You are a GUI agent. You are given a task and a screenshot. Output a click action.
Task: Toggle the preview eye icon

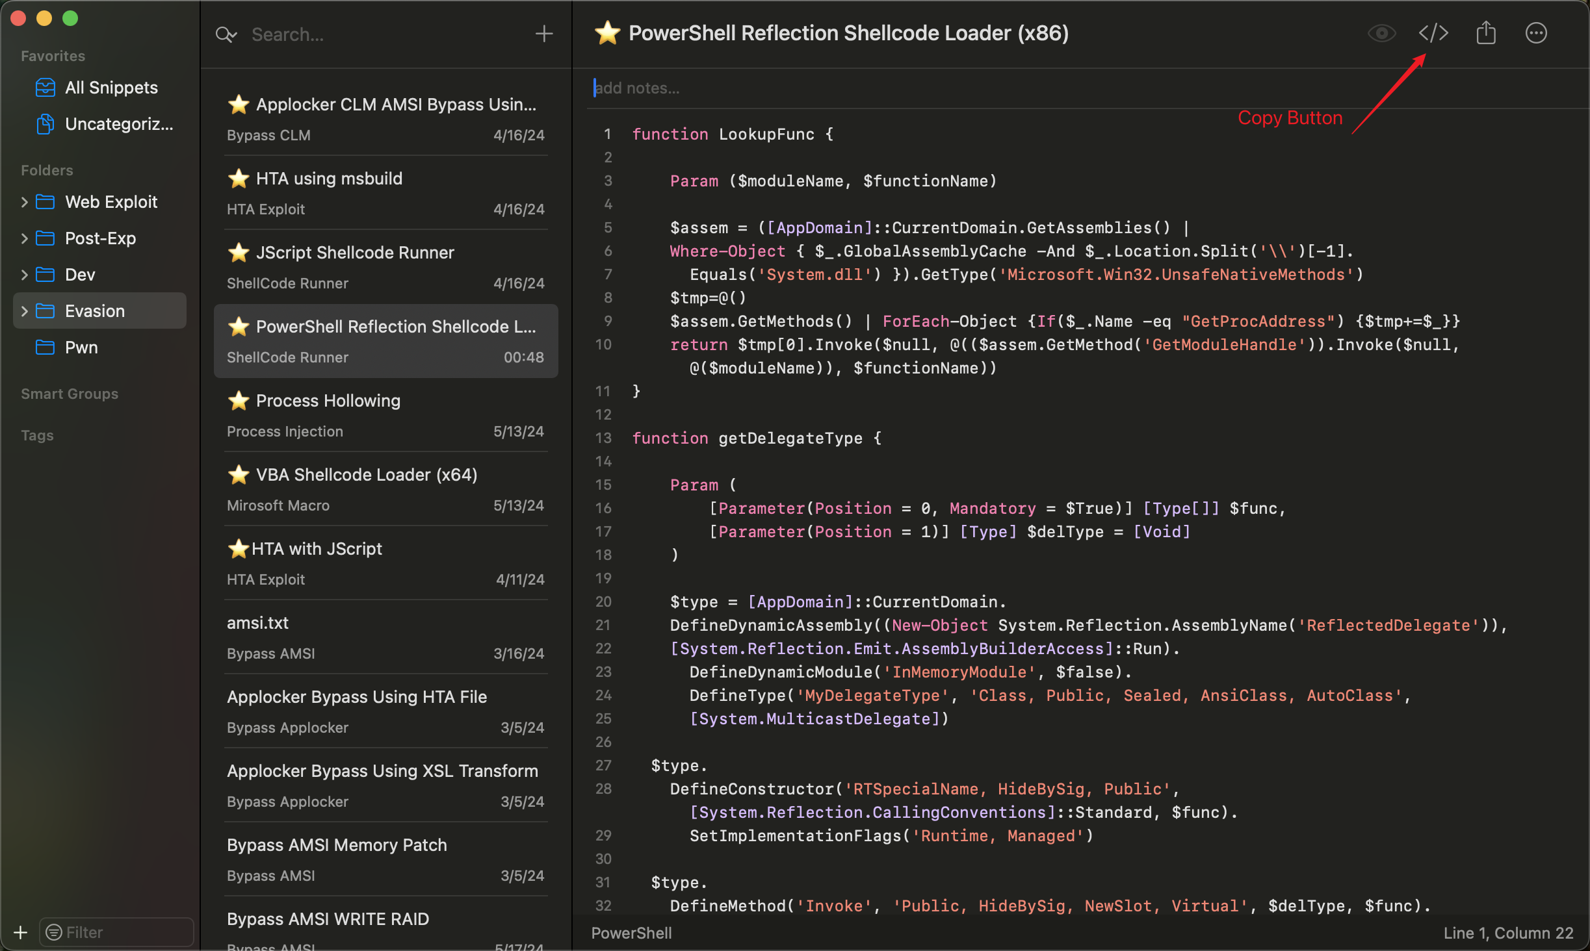(1381, 33)
